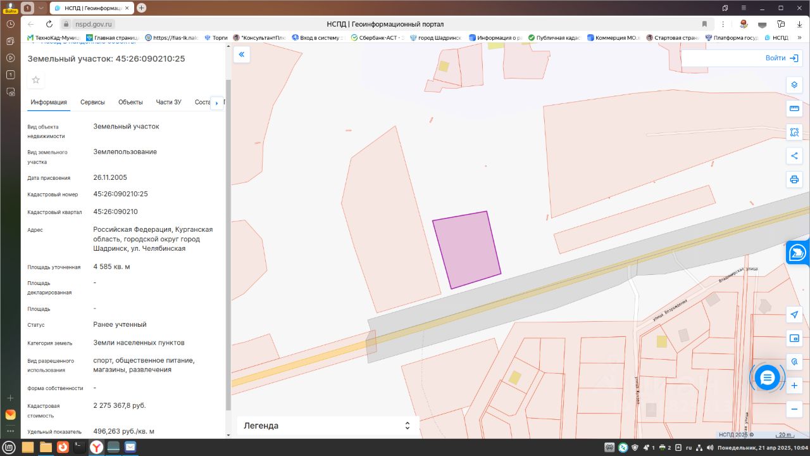
Task: Zoom out with the minus button
Action: [x=794, y=409]
